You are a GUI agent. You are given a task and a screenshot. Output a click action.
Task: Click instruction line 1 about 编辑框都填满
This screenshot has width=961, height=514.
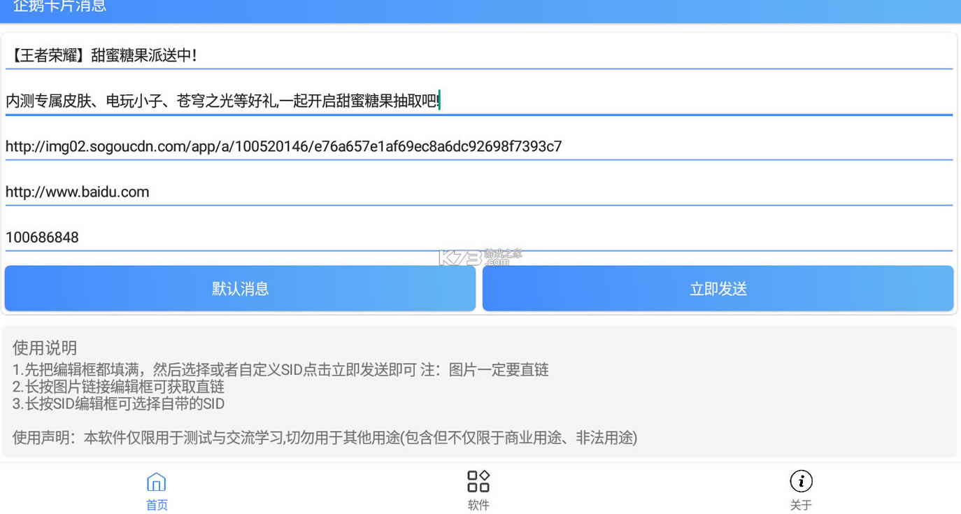tap(280, 370)
